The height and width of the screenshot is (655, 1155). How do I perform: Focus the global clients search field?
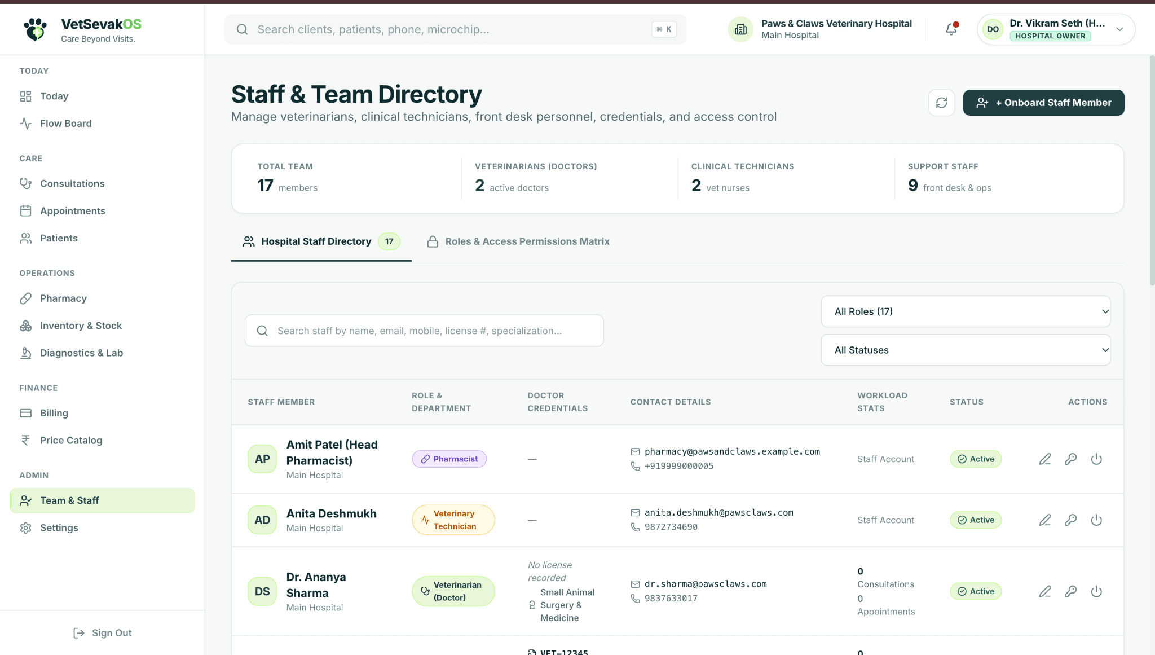[456, 29]
